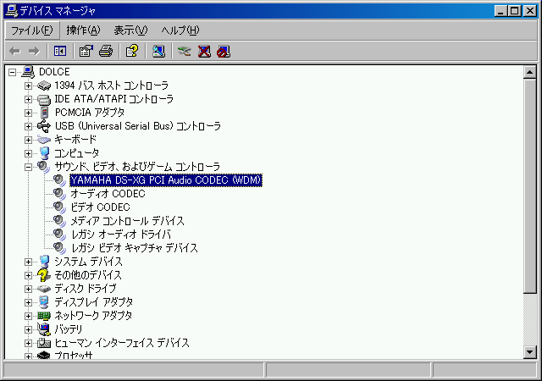Click the ディスク ドライブ icon
This screenshot has width=542, height=381.
[x=44, y=289]
